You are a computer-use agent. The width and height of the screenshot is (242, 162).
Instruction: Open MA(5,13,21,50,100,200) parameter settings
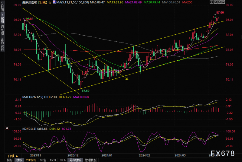pyautogui.click(x=73, y=2)
